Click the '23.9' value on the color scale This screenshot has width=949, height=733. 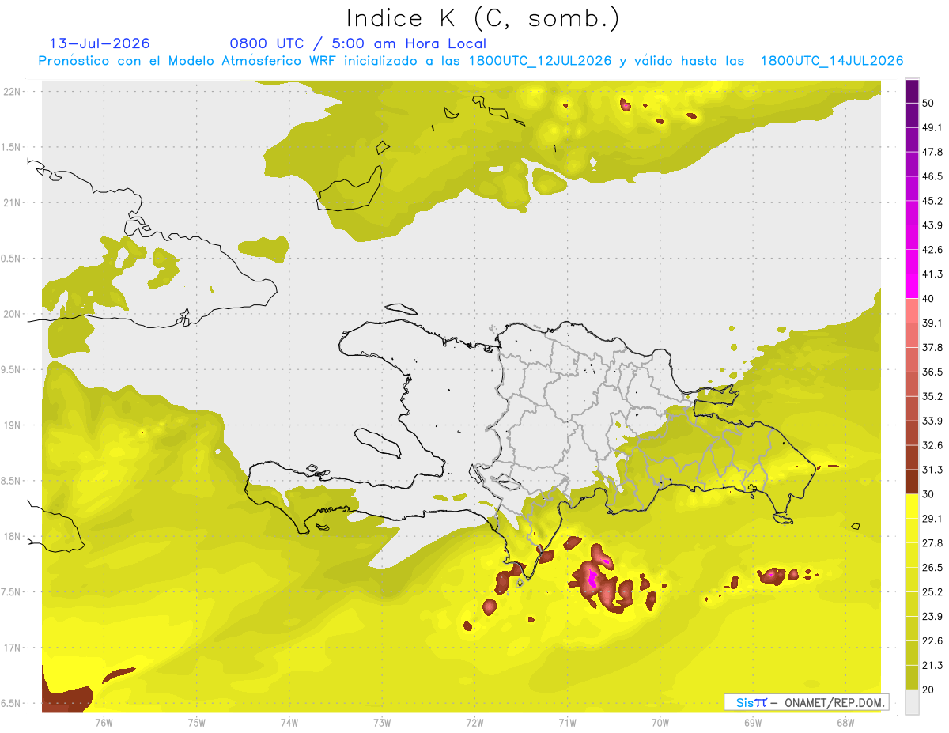932,617
